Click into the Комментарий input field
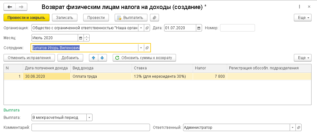317x133 pixels. coord(91,128)
